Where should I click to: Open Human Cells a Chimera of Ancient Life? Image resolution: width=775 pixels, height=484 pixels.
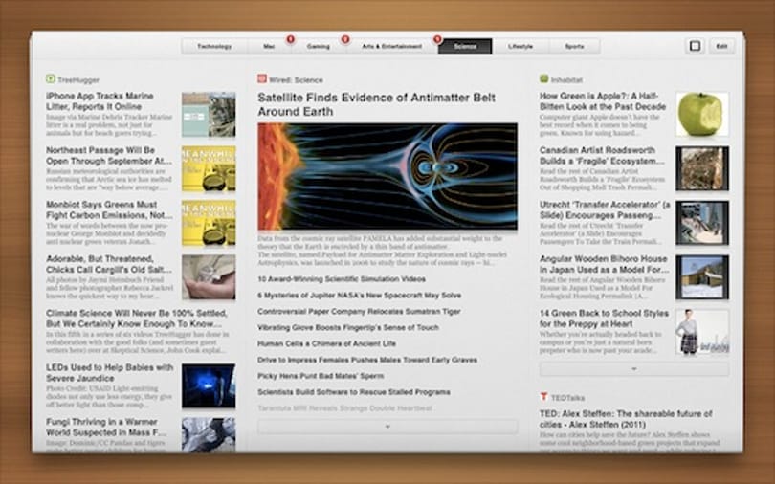[x=326, y=343]
